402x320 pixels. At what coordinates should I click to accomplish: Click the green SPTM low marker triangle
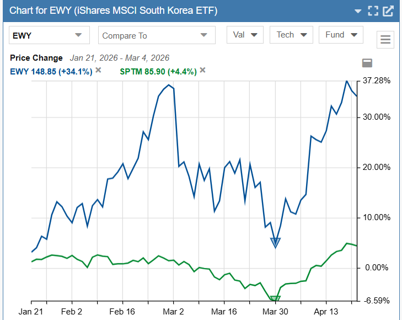(x=275, y=298)
